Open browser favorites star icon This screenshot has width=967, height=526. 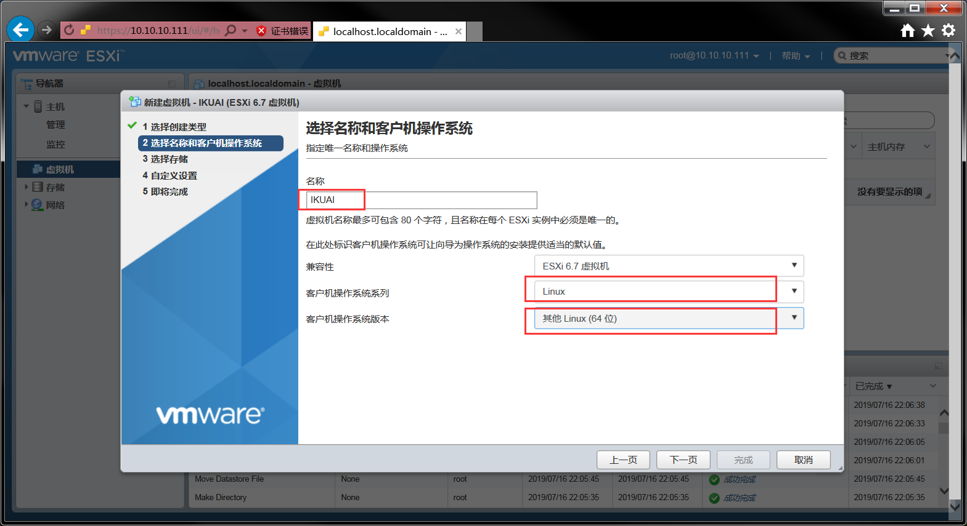[928, 30]
